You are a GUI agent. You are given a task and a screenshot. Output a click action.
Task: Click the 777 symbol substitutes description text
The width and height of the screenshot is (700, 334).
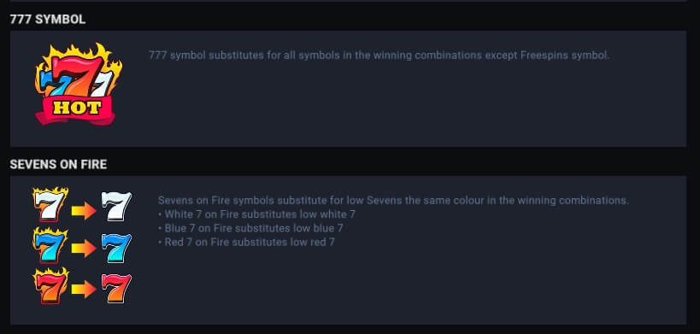click(x=379, y=56)
